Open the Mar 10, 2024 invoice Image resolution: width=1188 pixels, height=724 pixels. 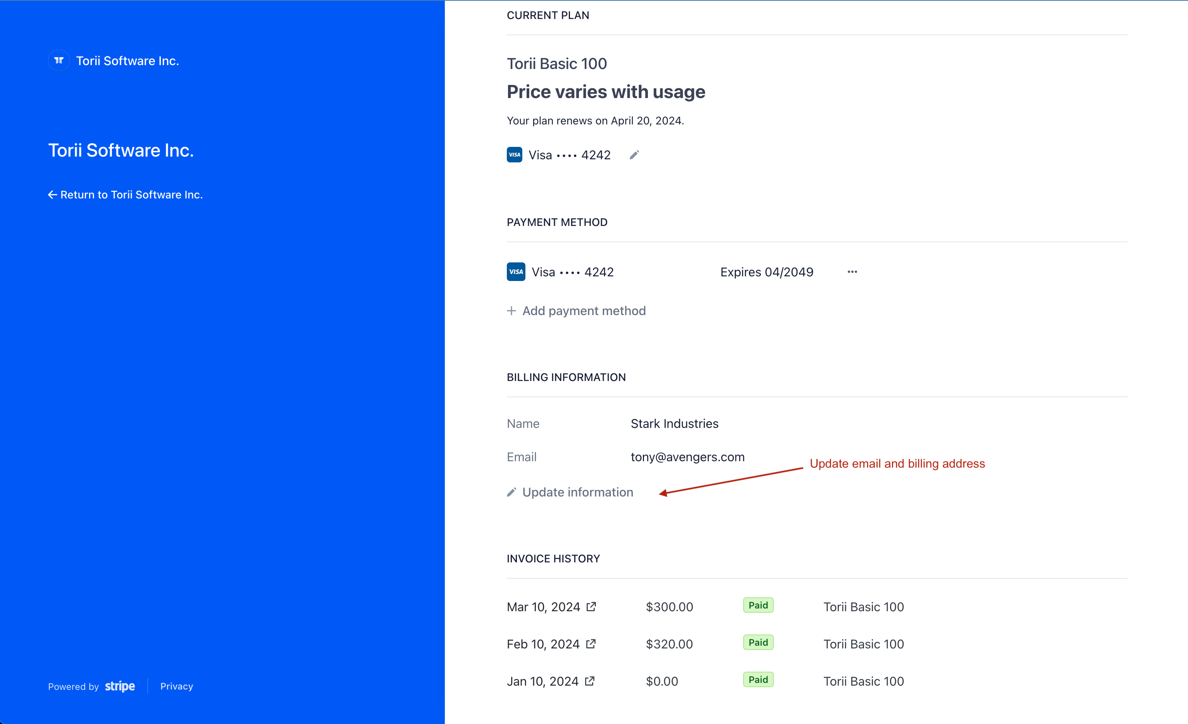pos(552,607)
